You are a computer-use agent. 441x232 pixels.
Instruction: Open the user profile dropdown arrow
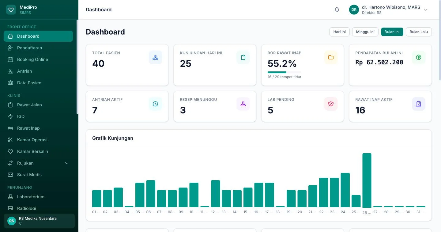[x=426, y=10]
